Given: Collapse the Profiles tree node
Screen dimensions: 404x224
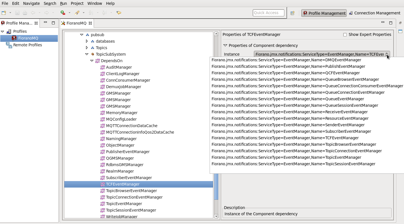Looking at the screenshot, I should (3, 31).
